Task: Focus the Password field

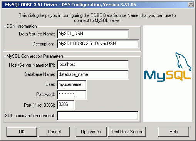Action: pyautogui.click(x=72, y=95)
